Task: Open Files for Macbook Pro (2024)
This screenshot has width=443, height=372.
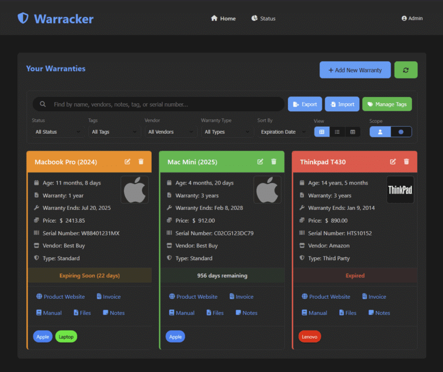Action: [82, 313]
